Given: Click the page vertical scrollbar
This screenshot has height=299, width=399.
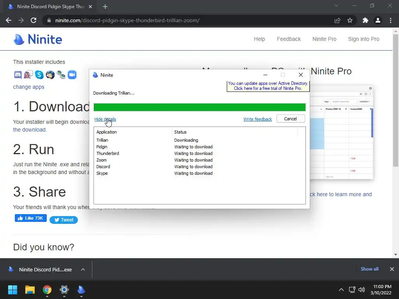Looking at the screenshot, I should pyautogui.click(x=395, y=100).
